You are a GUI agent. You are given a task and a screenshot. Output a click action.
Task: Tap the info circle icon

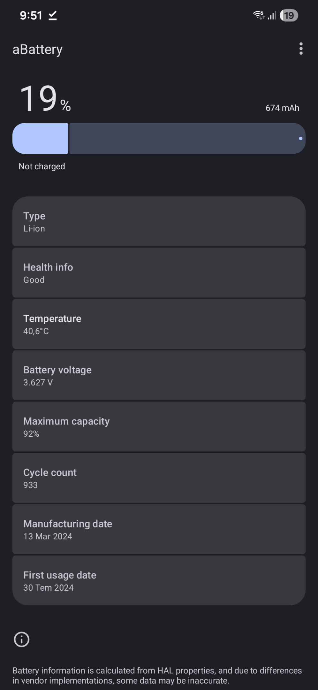[22, 639]
